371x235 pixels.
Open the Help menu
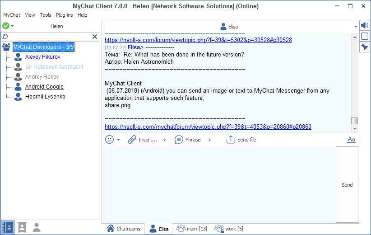[x=82, y=15]
